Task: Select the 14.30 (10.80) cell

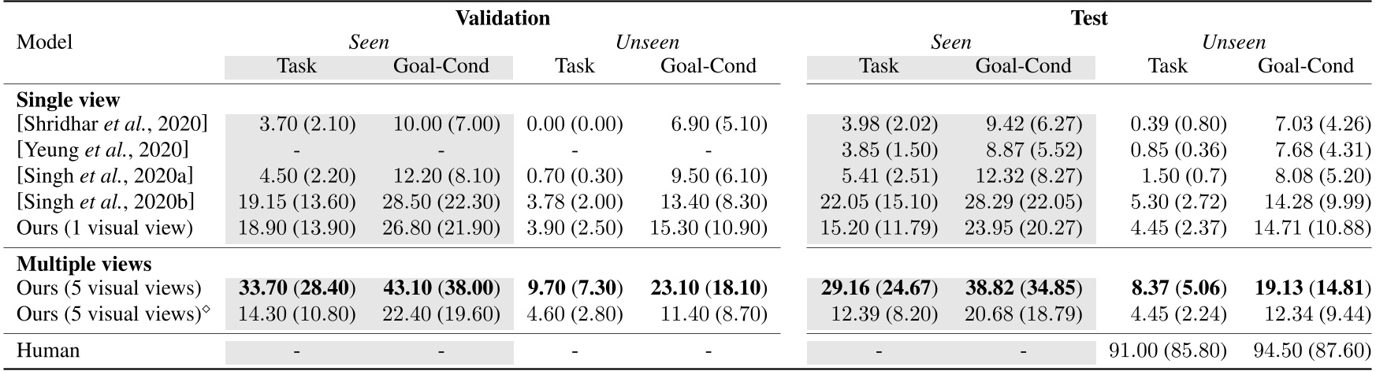Action: pos(296,314)
